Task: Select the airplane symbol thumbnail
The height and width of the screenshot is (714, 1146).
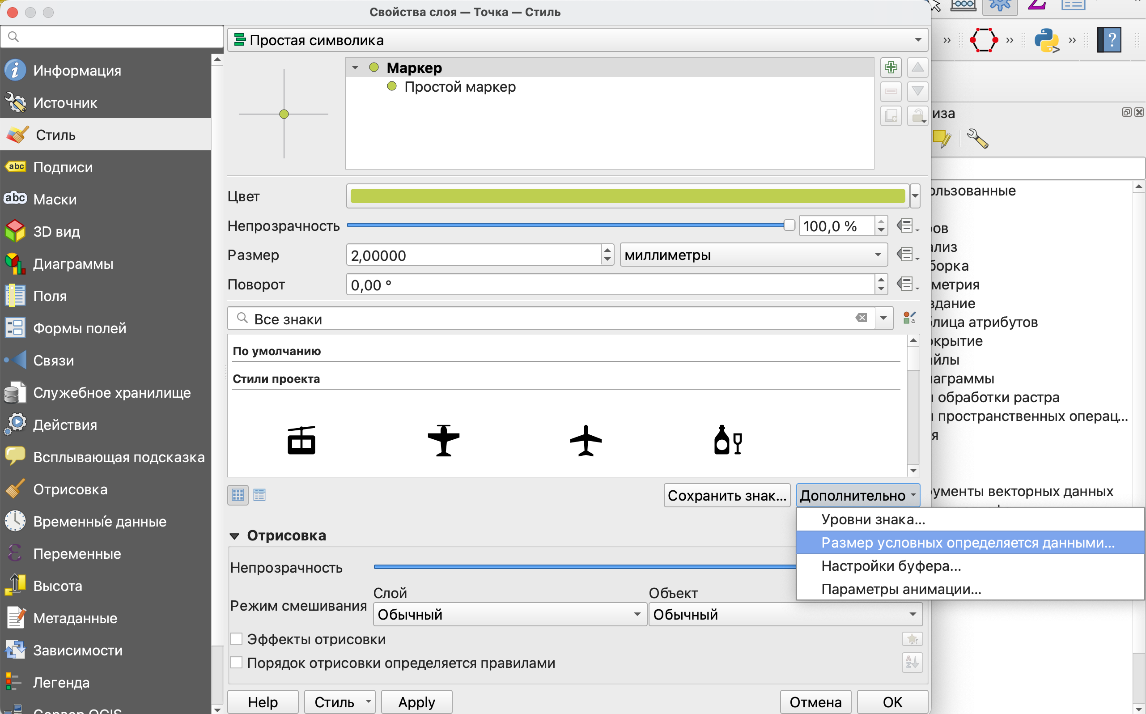Action: pyautogui.click(x=586, y=441)
